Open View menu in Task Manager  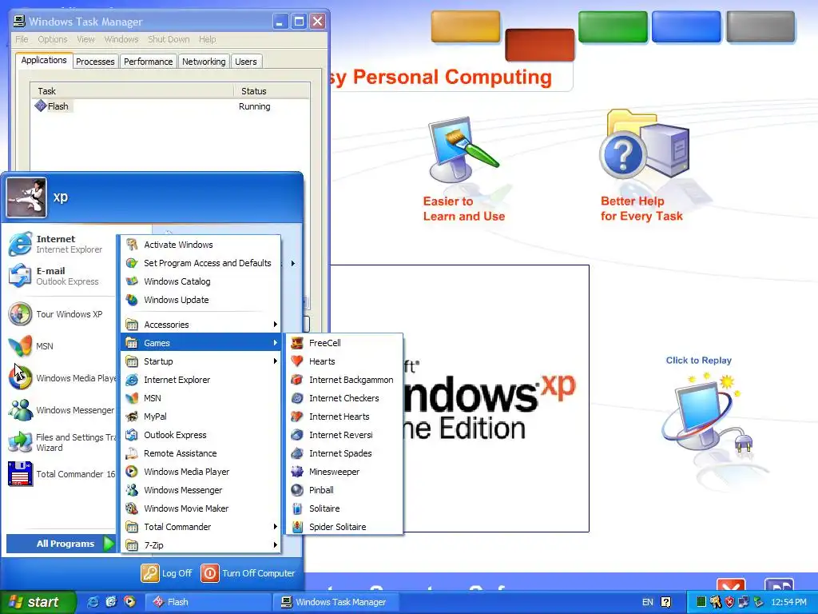85,39
